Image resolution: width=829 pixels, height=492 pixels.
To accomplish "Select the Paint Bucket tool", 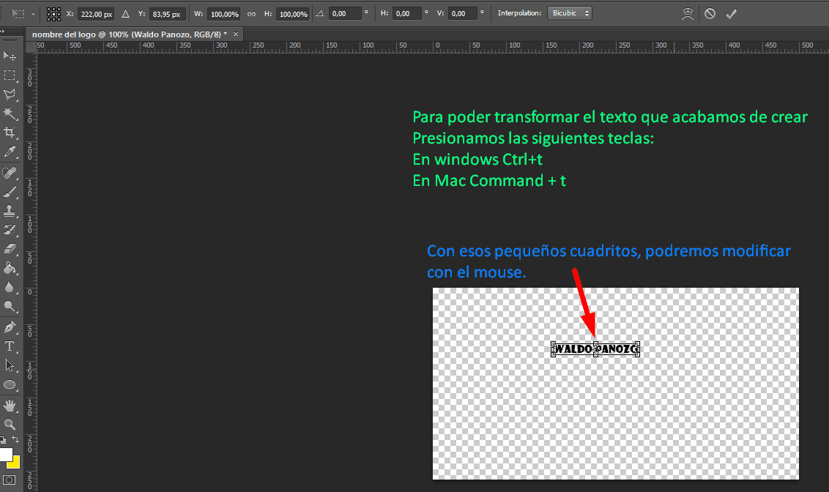I will (10, 268).
